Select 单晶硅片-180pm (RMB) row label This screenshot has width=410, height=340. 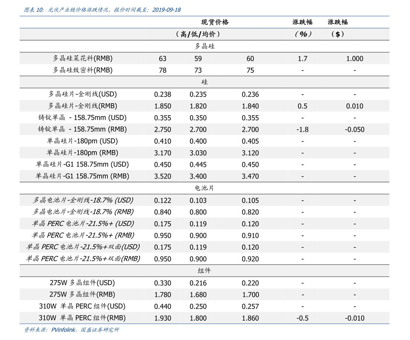tap(82, 152)
